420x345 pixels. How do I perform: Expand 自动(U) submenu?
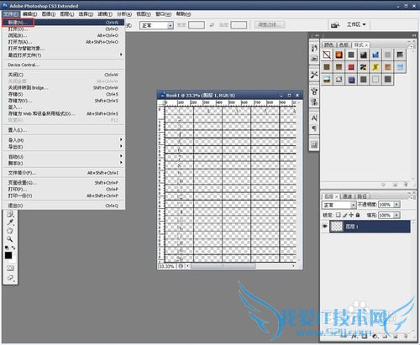(63, 156)
